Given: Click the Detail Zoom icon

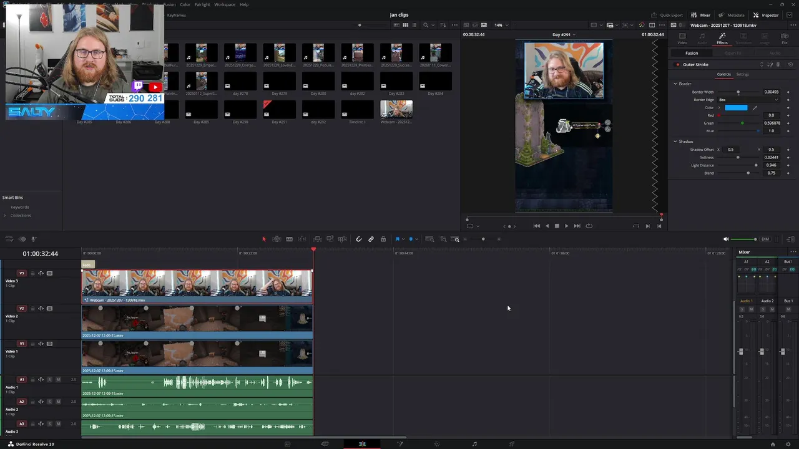Looking at the screenshot, I should [x=443, y=239].
